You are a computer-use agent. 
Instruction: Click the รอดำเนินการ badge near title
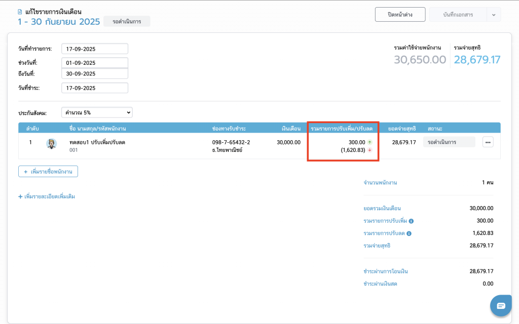click(127, 22)
